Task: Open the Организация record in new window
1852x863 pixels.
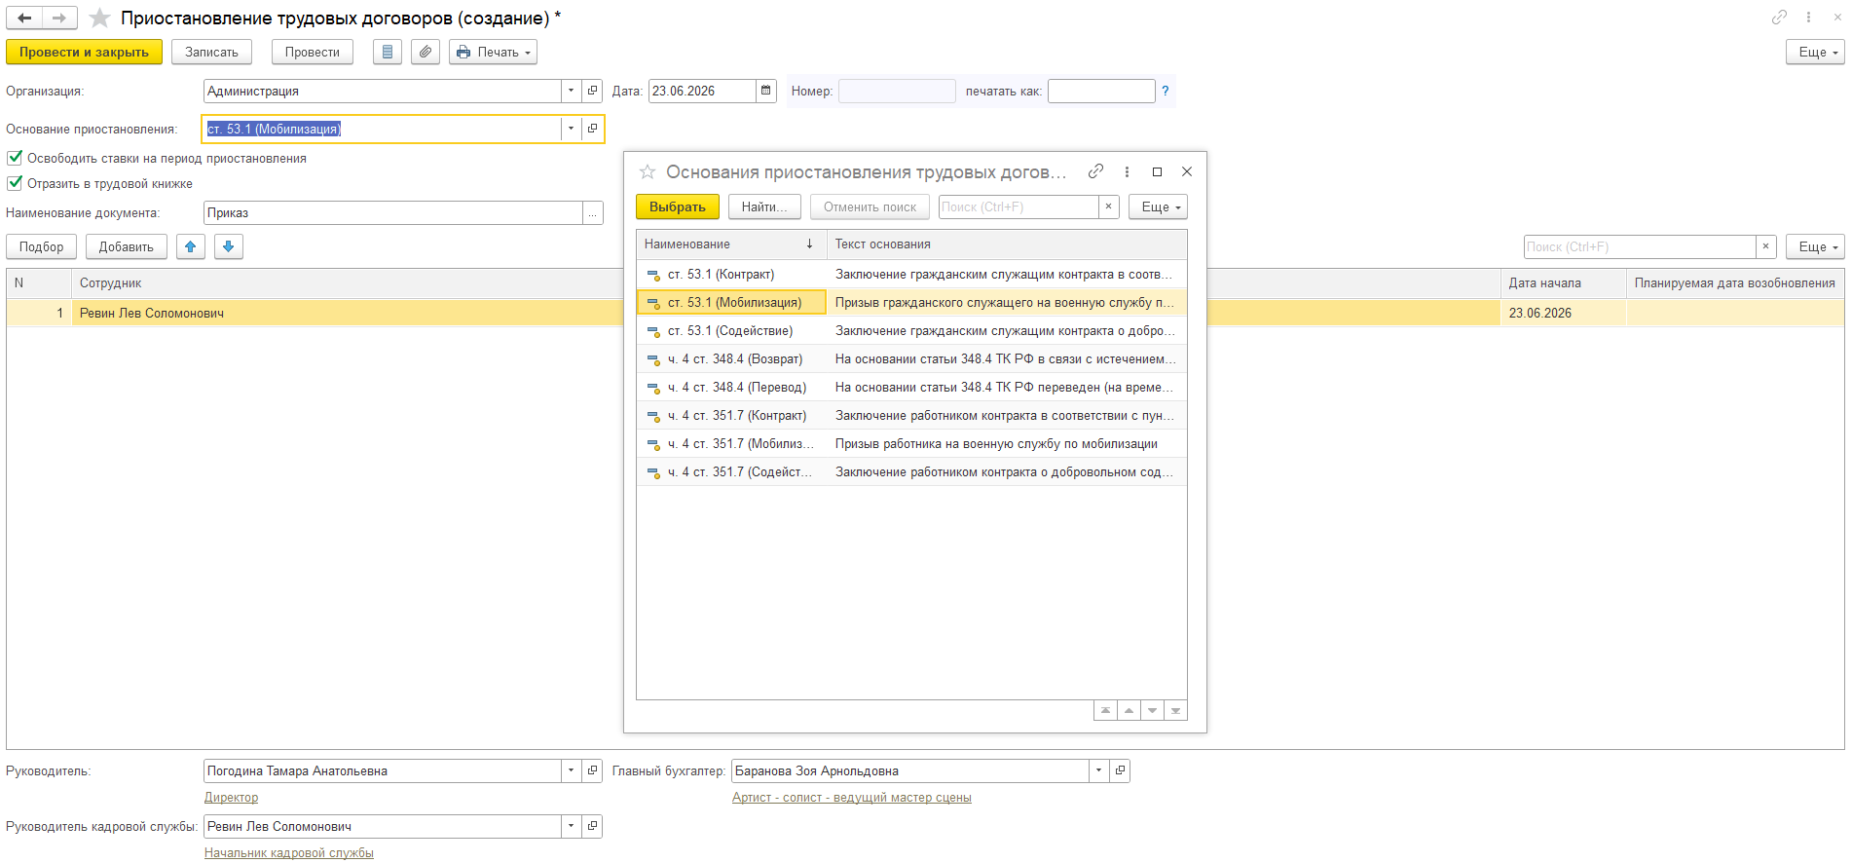Action: point(592,91)
